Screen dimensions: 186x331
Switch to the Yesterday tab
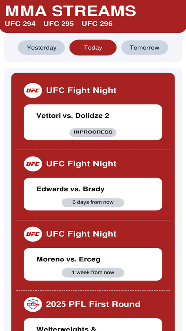coord(41,48)
